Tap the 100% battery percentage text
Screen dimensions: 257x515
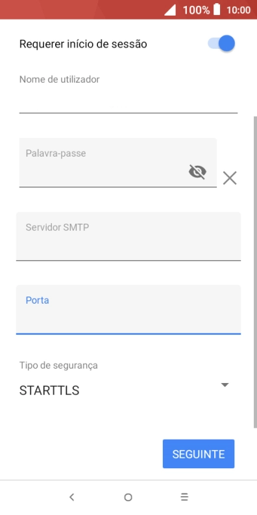coord(196,10)
